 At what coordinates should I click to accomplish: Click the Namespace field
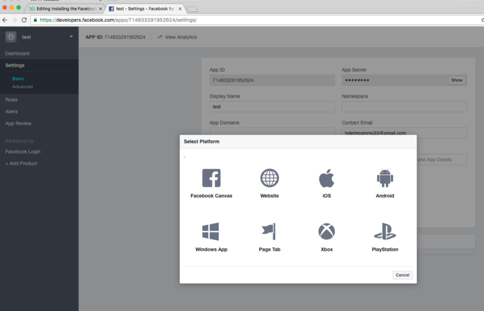[x=404, y=107]
